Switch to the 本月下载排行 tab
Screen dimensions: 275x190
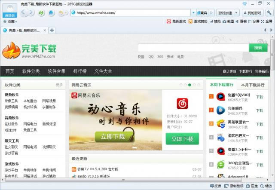click(253, 85)
